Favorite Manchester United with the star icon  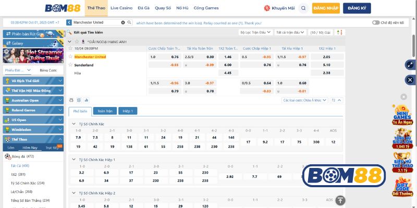[x=71, y=57]
